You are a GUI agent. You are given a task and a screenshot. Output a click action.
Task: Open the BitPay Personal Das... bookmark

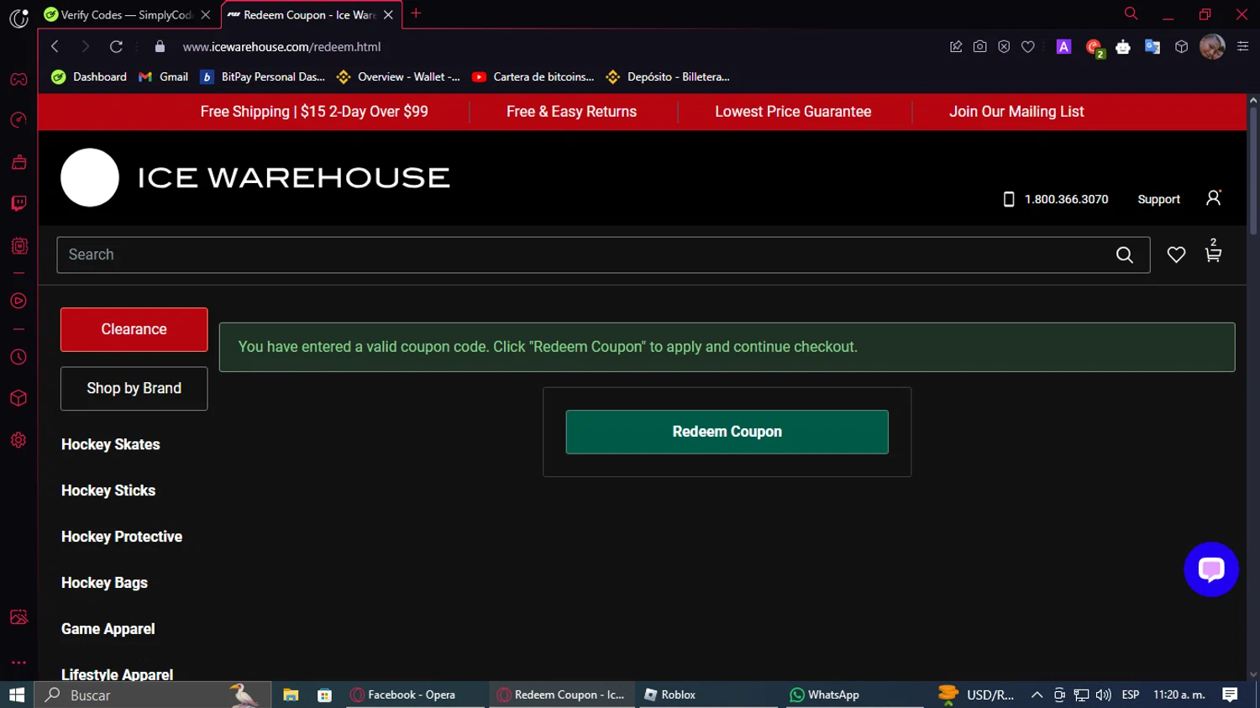coord(263,76)
